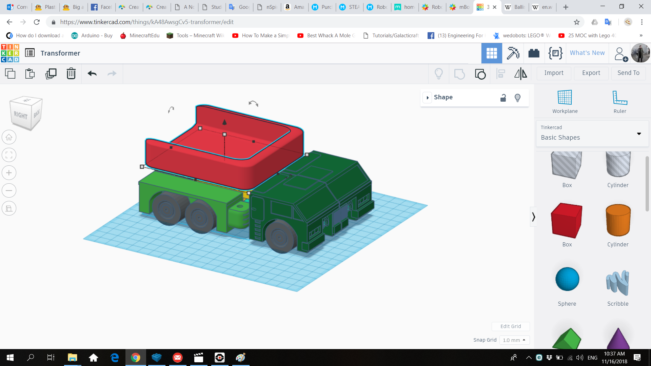Delete the selected shape with trash icon
This screenshot has width=651, height=366.
[71, 74]
